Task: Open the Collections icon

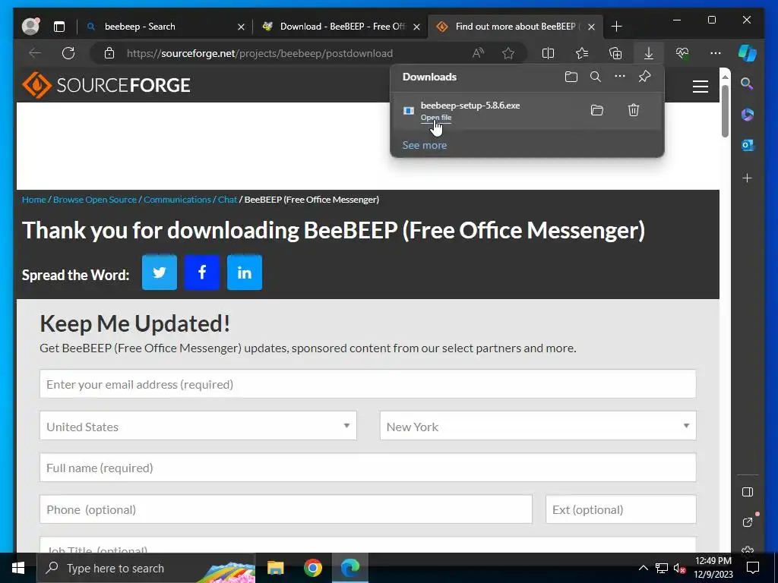Action: [x=615, y=53]
